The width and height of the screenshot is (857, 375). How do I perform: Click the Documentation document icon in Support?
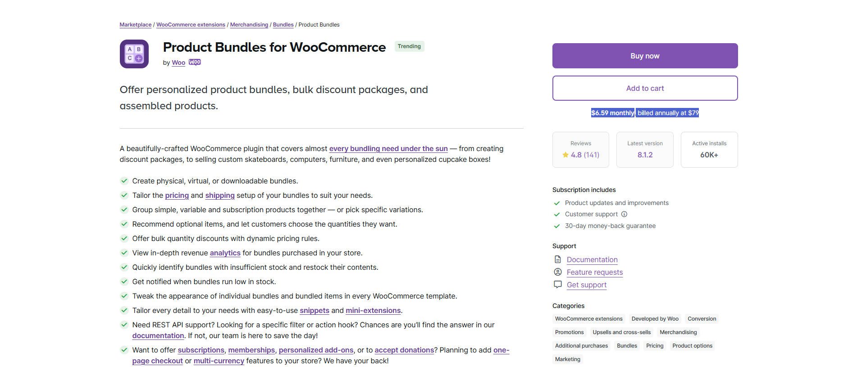point(557,259)
